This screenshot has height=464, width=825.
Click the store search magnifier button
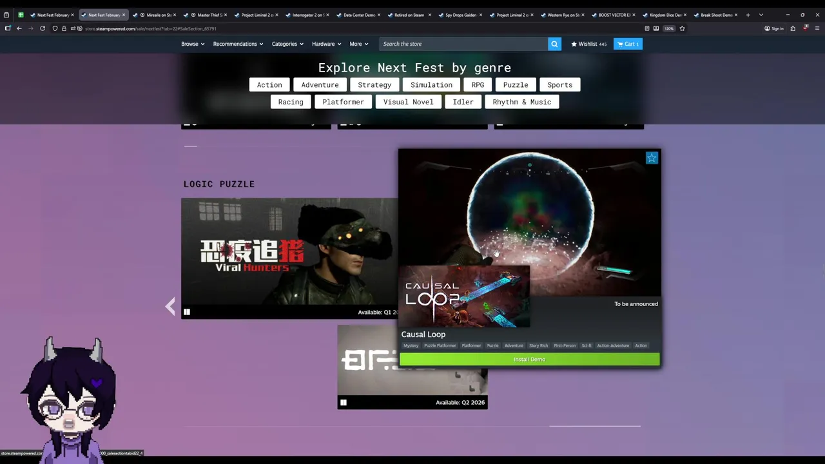554,44
